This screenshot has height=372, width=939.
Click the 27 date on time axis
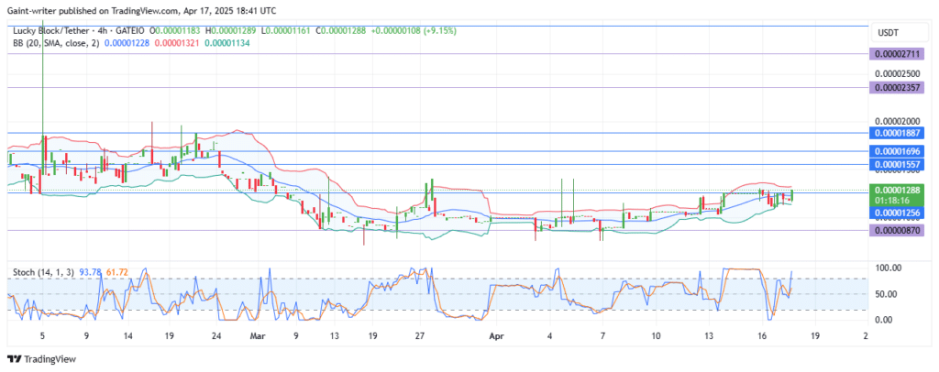point(420,336)
